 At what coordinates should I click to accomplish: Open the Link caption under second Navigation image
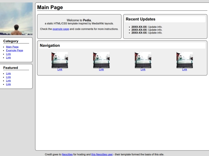pyautogui.click(x=101, y=69)
